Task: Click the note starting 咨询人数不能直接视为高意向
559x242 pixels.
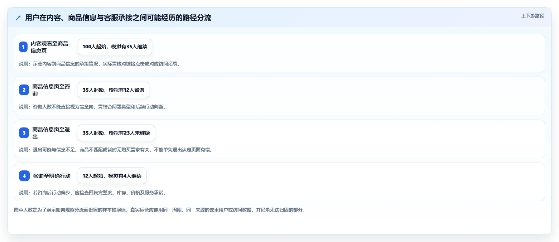Action: 92,107
